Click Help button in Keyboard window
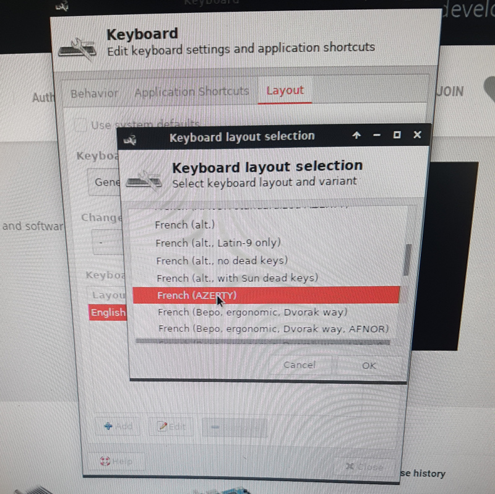 (x=116, y=461)
